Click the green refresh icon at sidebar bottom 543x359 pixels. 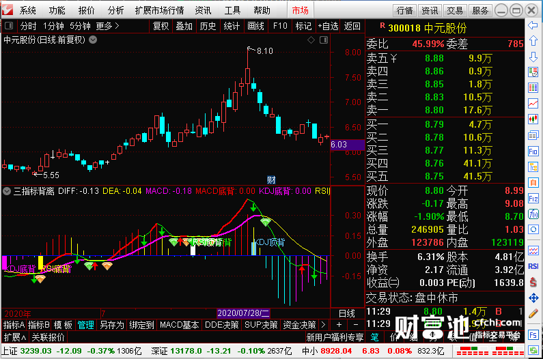coord(533,350)
